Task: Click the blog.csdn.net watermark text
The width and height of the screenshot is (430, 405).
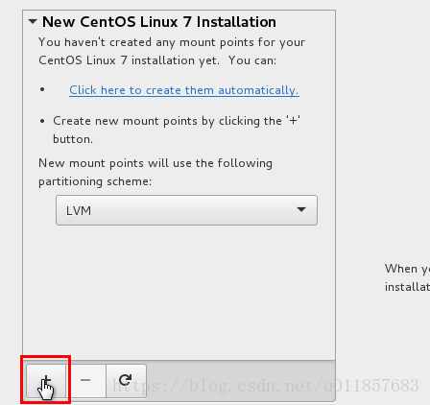Action: click(x=266, y=386)
